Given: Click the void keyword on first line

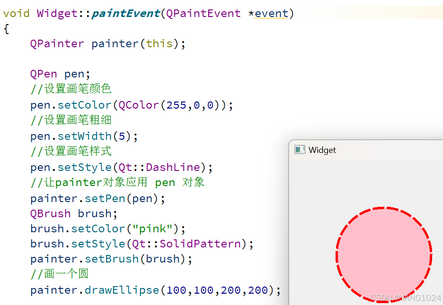Looking at the screenshot, I should coord(17,14).
